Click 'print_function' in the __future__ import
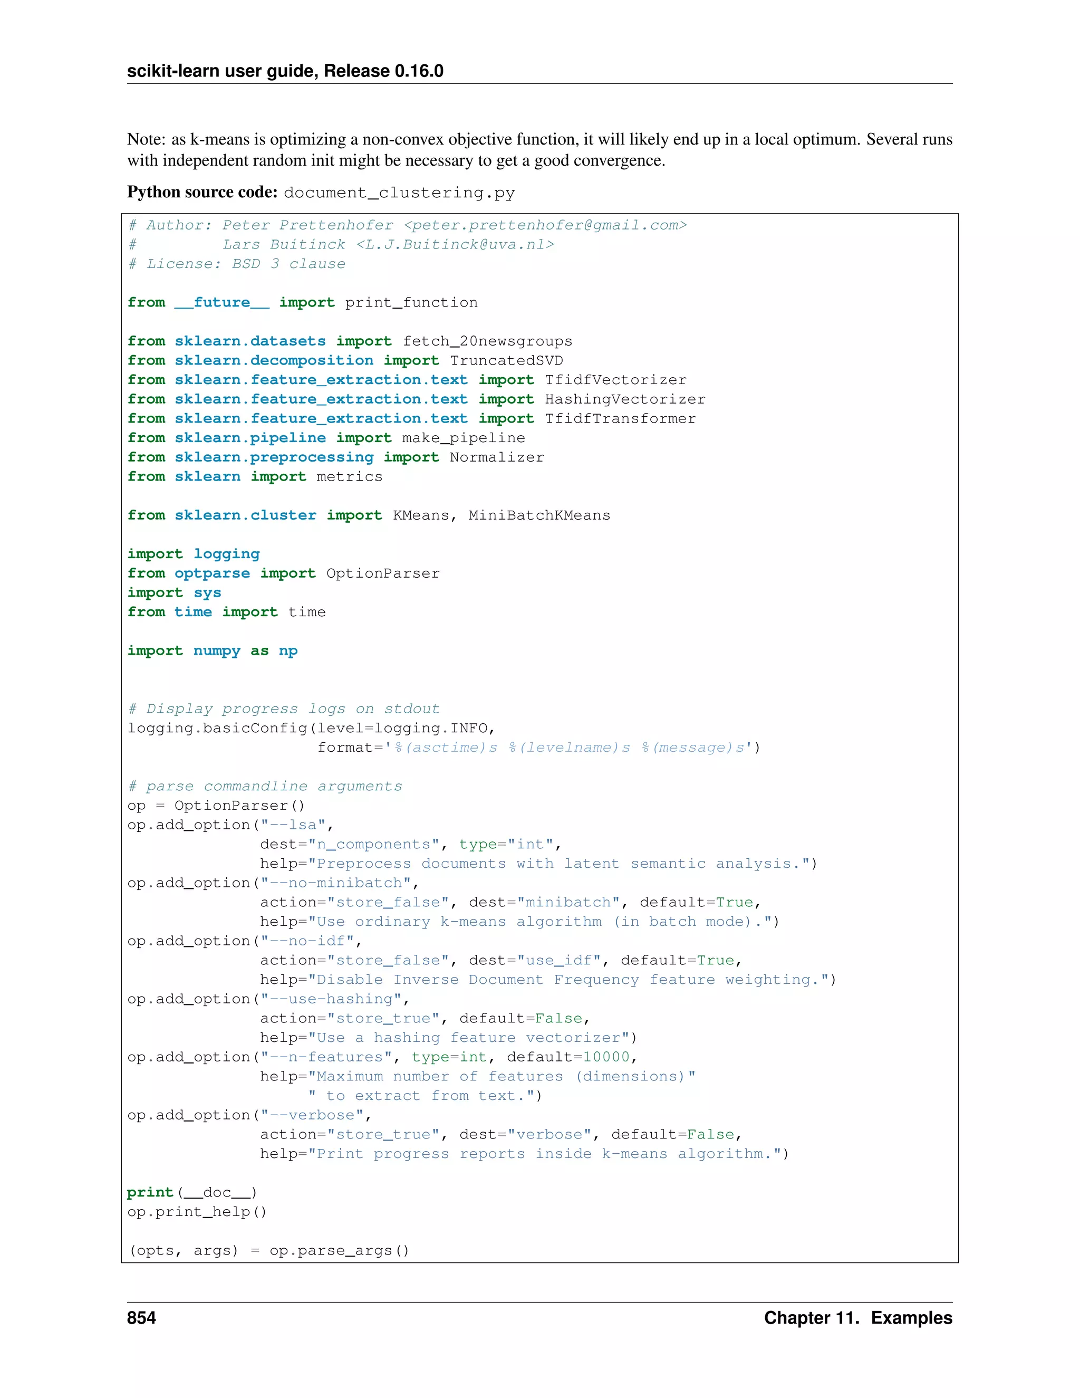1080x1398 pixels. pyautogui.click(x=411, y=303)
